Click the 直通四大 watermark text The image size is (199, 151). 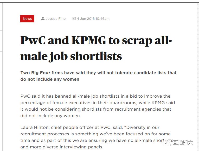(x=183, y=142)
